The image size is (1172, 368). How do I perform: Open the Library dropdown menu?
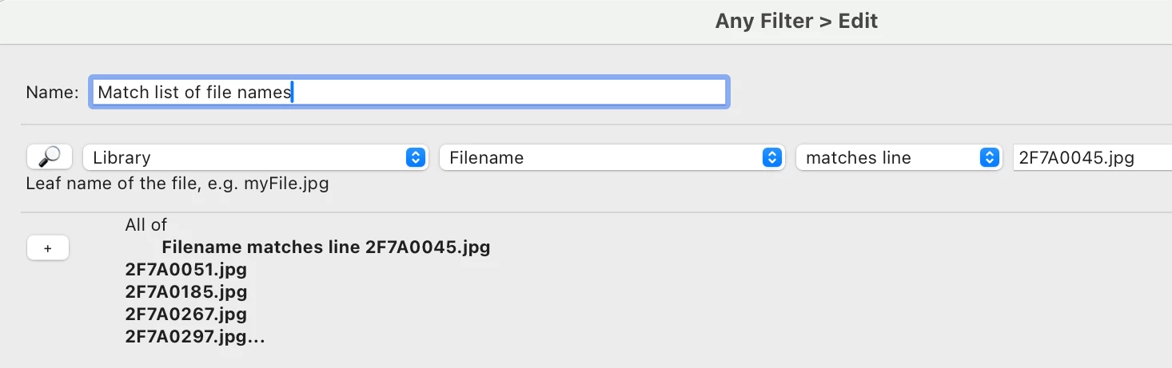click(248, 157)
